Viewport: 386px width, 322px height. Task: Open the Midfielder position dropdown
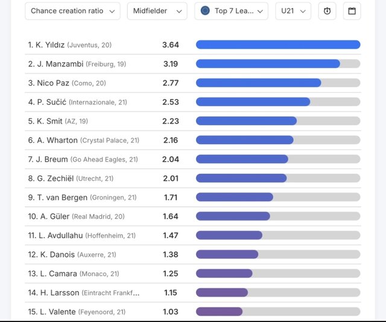click(x=157, y=11)
